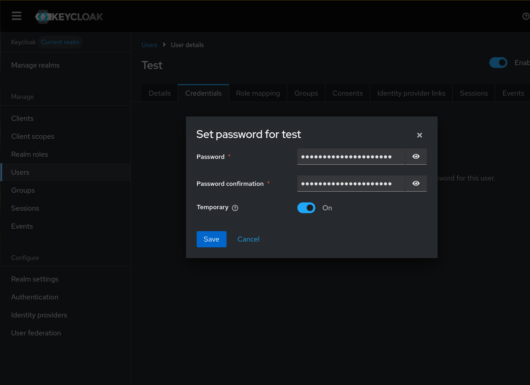Open Identity provider links tab
Screen dimensions: 530x385
click(x=411, y=93)
